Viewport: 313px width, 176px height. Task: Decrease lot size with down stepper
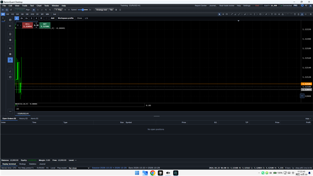coord(36,27)
